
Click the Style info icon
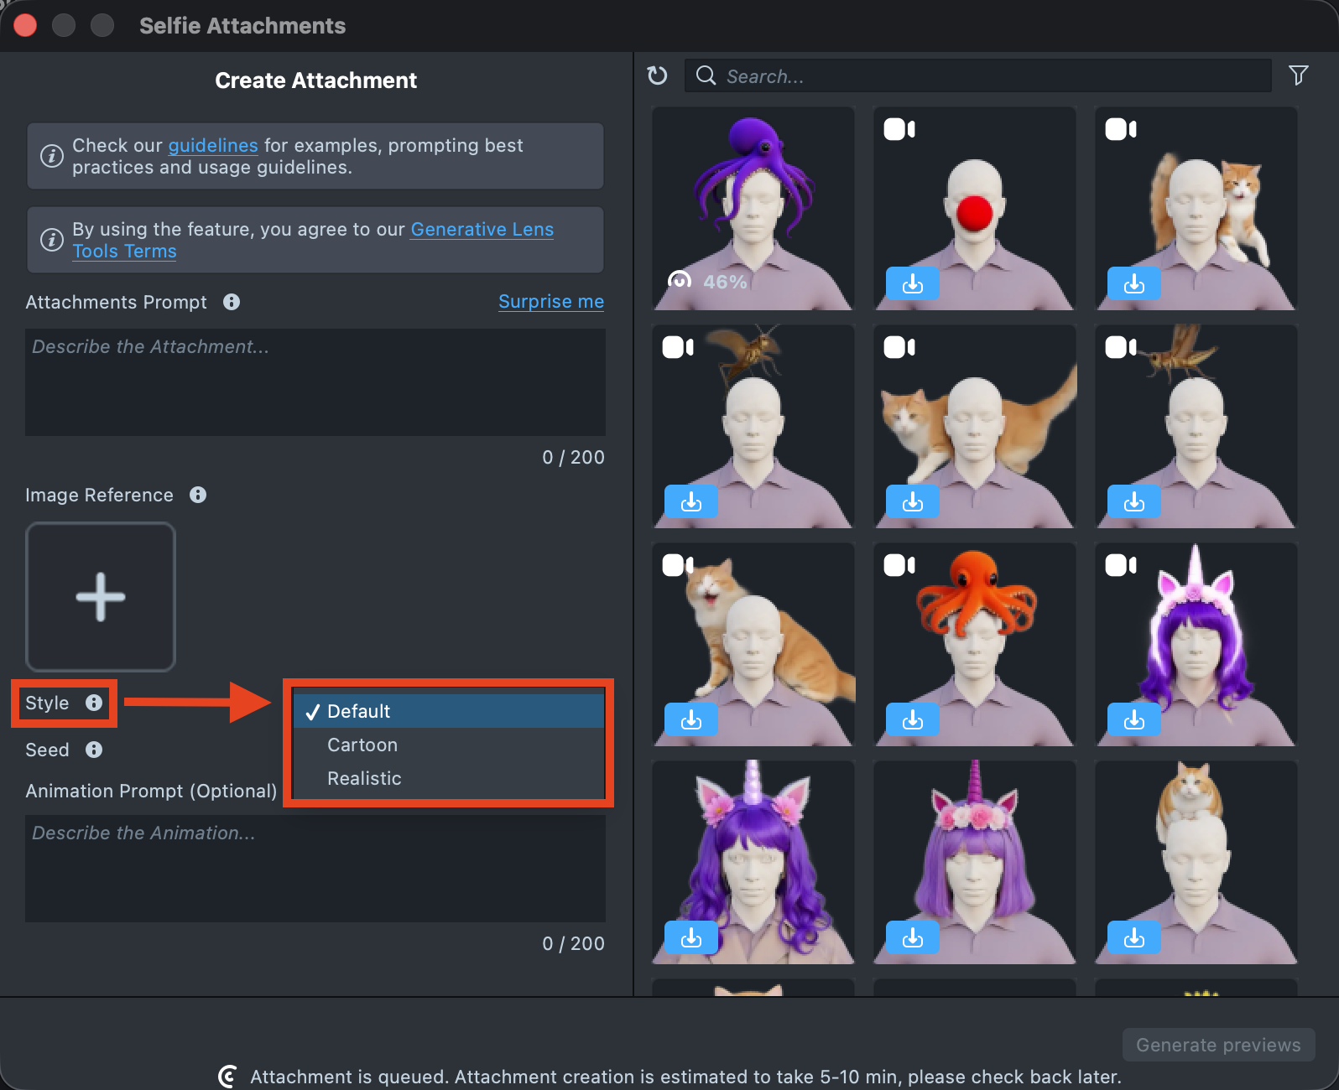pyautogui.click(x=94, y=703)
